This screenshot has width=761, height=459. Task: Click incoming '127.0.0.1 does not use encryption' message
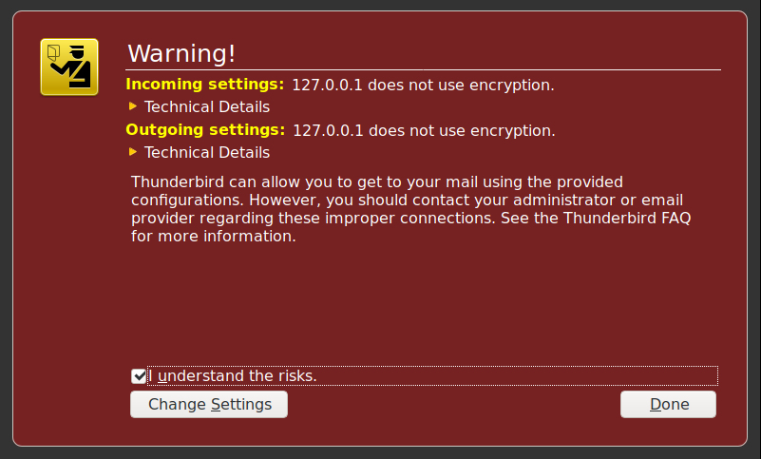(x=423, y=85)
